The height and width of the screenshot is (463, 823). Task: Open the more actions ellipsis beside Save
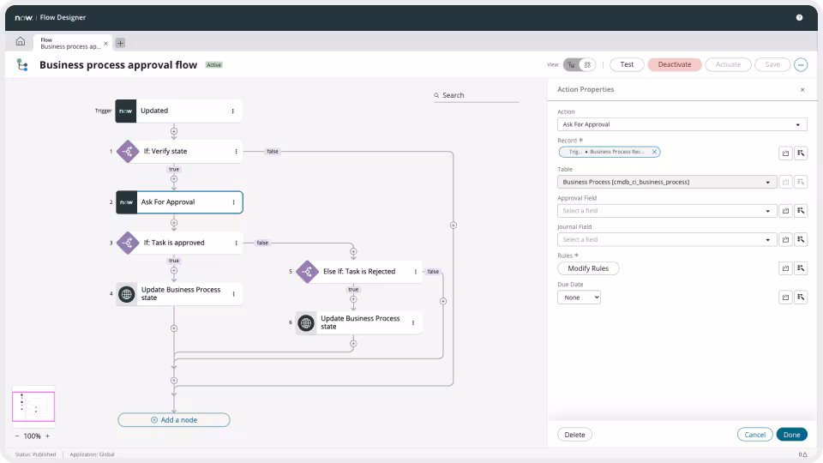(x=801, y=64)
